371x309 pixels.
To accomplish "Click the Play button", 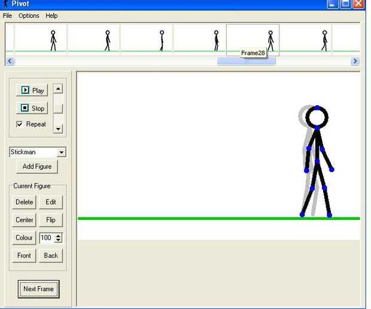I will pyautogui.click(x=32, y=90).
